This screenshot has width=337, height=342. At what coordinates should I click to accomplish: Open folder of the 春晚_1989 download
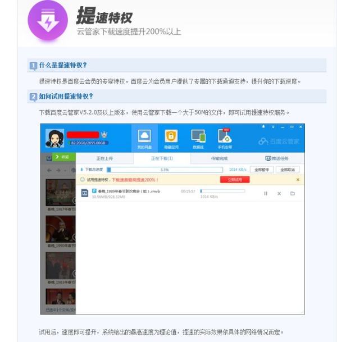point(293,194)
